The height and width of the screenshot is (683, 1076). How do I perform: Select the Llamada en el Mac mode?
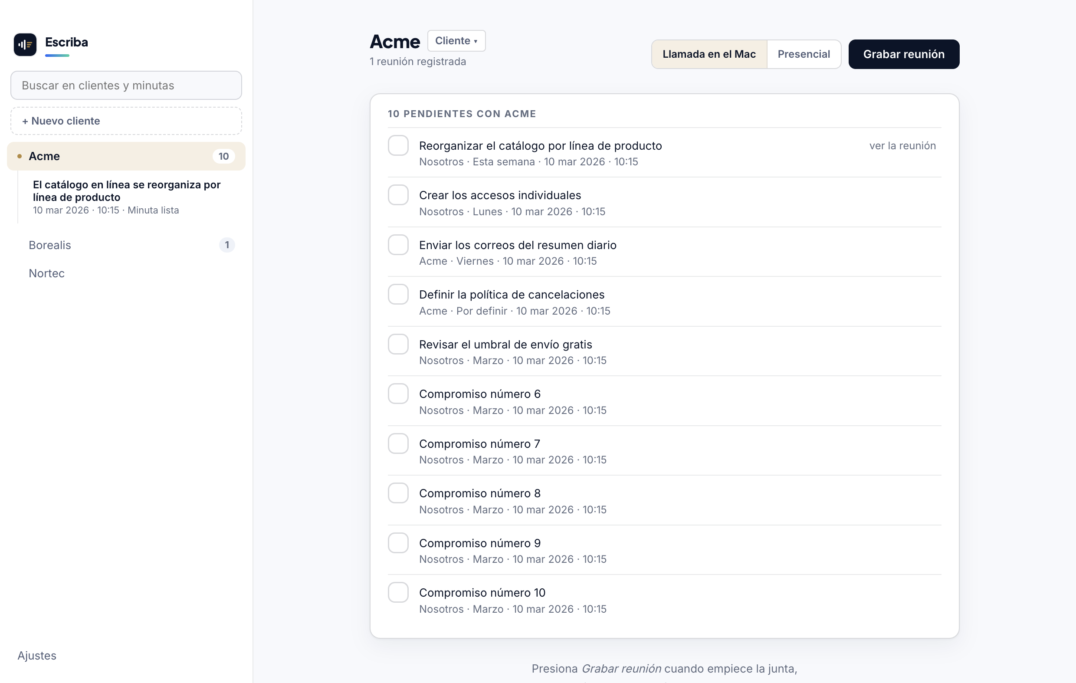(x=709, y=54)
